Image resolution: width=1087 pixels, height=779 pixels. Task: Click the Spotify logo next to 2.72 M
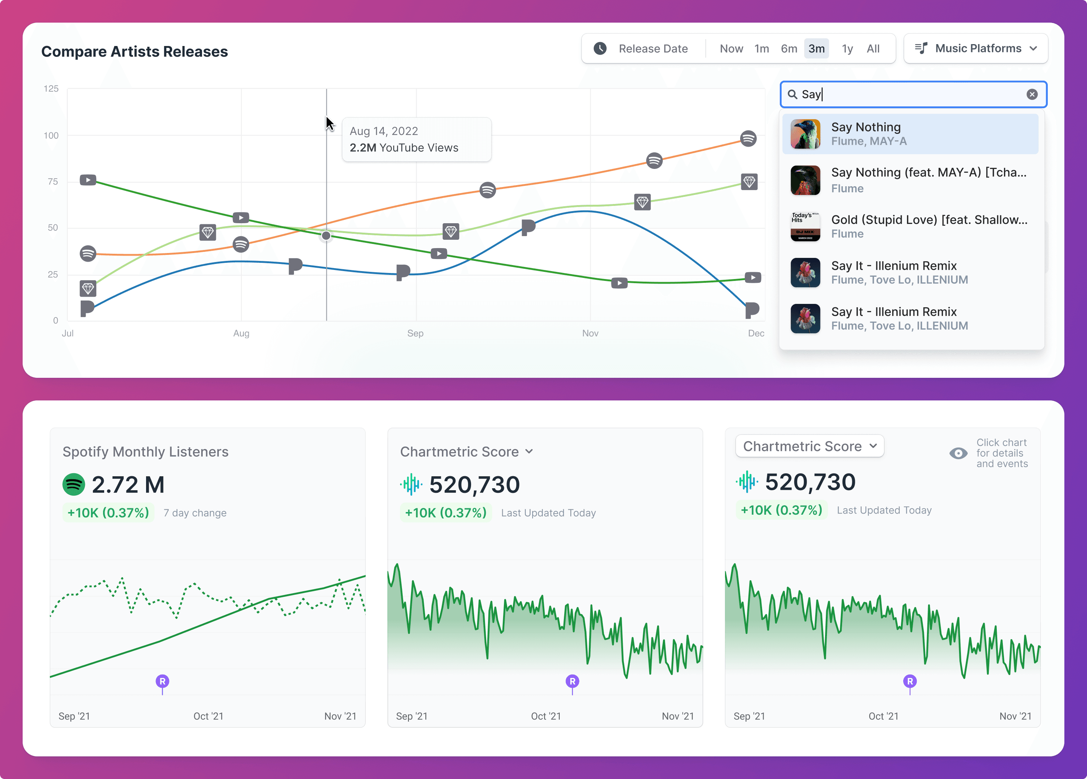click(x=73, y=485)
